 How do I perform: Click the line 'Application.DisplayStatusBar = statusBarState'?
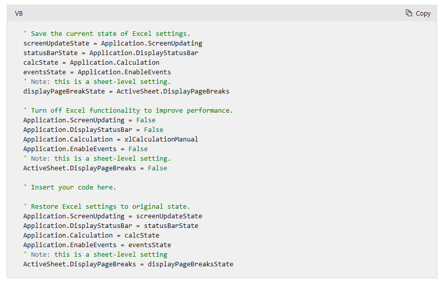click(x=110, y=226)
